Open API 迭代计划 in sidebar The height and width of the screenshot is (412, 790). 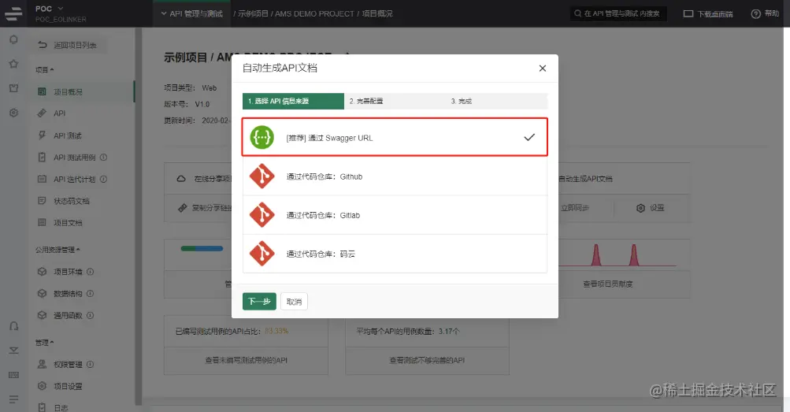[74, 179]
